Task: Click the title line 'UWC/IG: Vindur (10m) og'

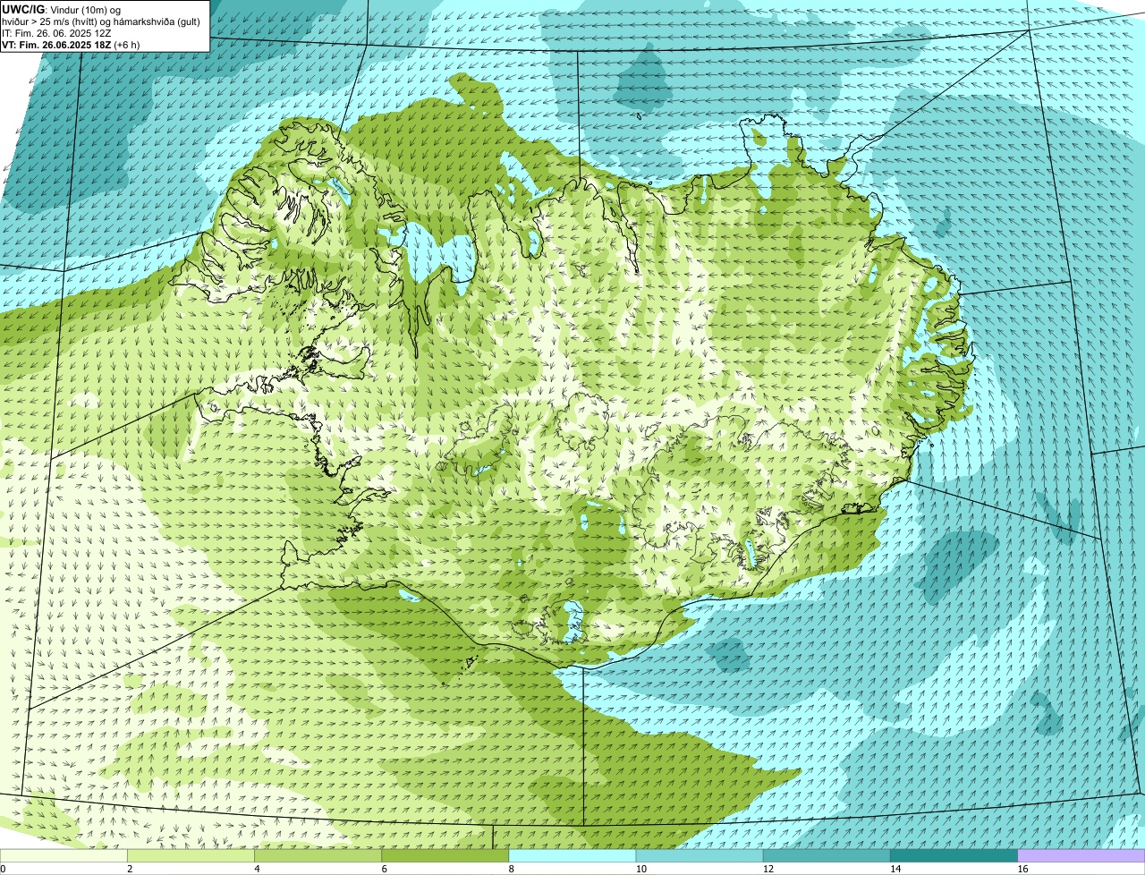Action: click(x=62, y=9)
